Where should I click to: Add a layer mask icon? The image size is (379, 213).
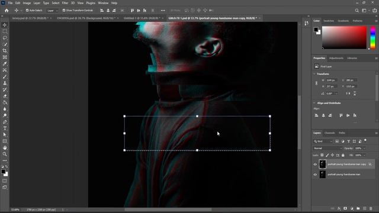pos(345,208)
